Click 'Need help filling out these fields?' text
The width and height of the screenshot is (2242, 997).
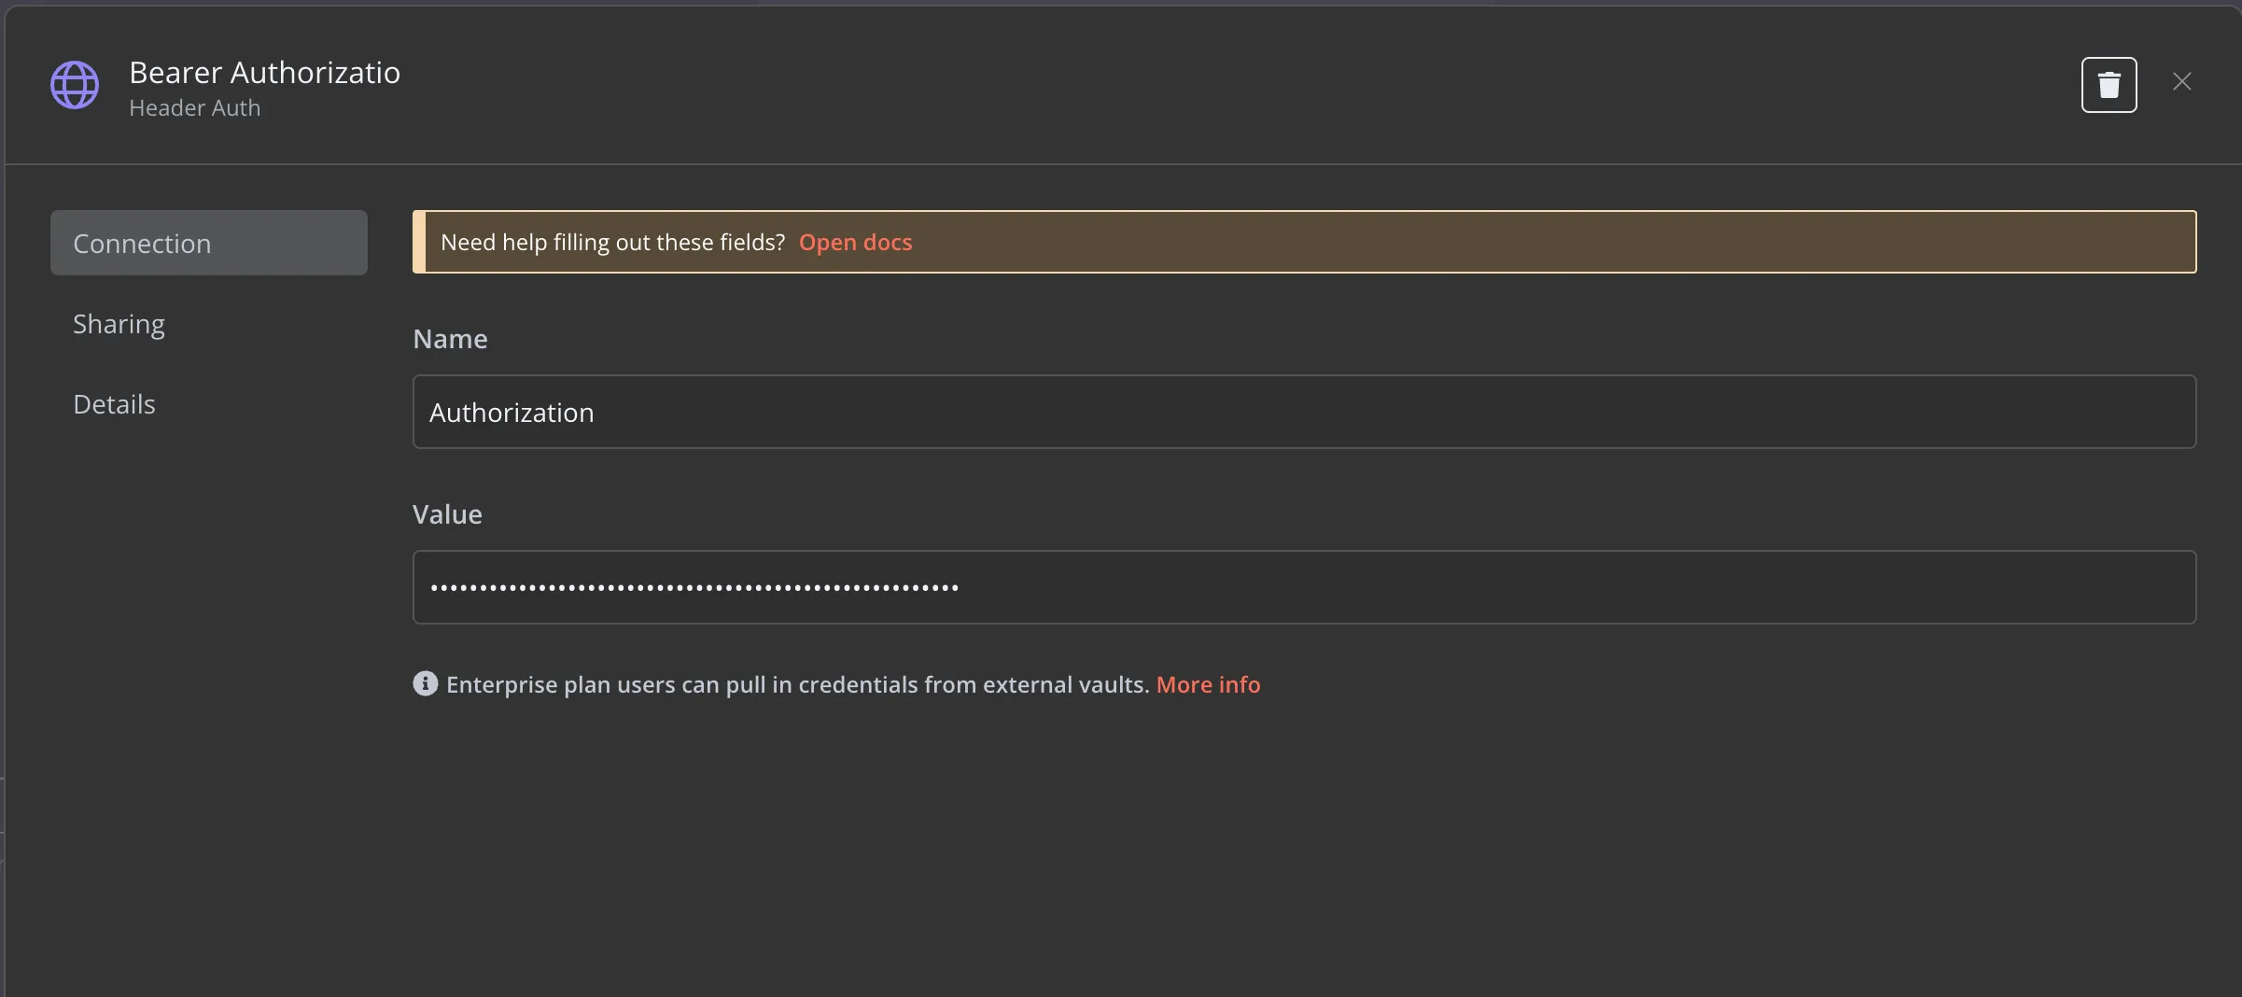pos(613,243)
